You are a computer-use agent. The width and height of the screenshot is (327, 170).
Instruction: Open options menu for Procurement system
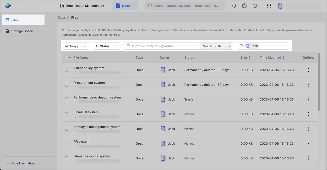pyautogui.click(x=308, y=84)
